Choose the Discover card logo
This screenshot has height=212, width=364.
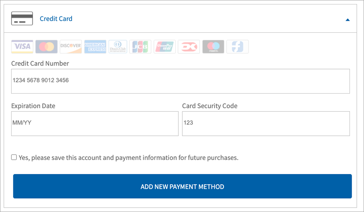71,46
